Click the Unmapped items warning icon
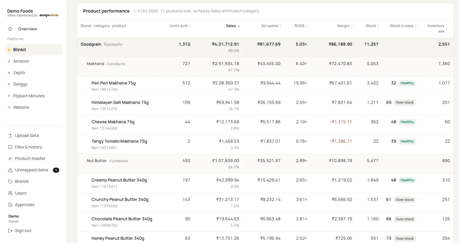Image resolution: width=459 pixels, height=243 pixels. point(10,170)
